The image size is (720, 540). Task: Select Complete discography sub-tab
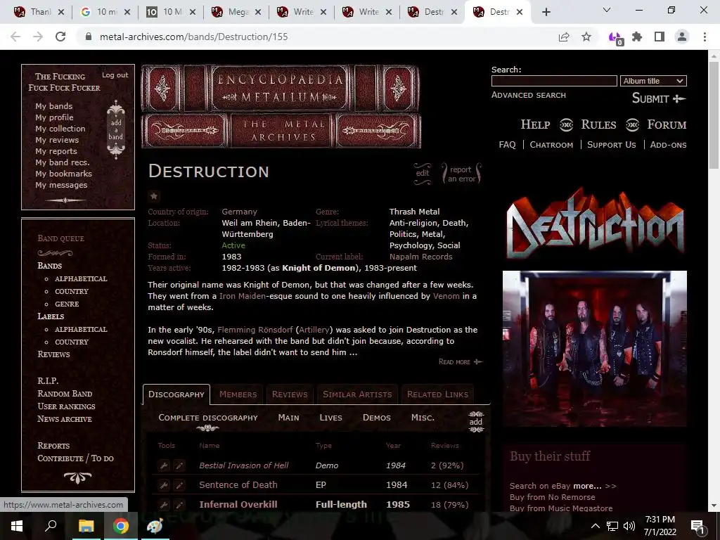208,418
